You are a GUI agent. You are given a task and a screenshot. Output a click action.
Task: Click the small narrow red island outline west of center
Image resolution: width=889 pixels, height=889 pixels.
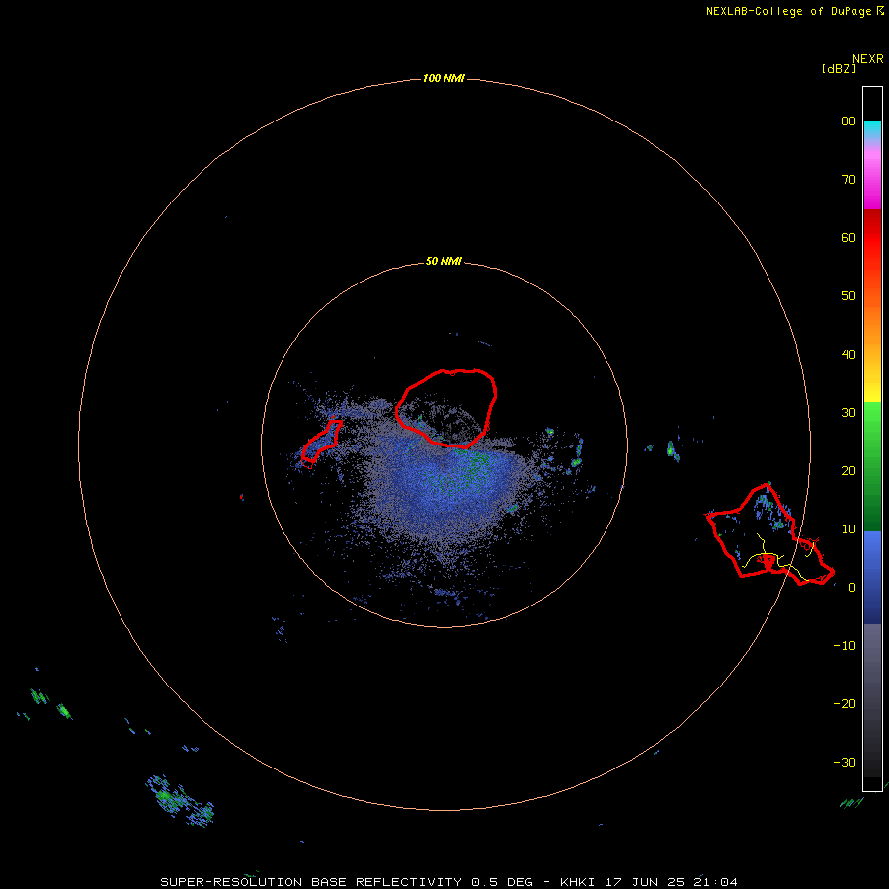pyautogui.click(x=321, y=444)
